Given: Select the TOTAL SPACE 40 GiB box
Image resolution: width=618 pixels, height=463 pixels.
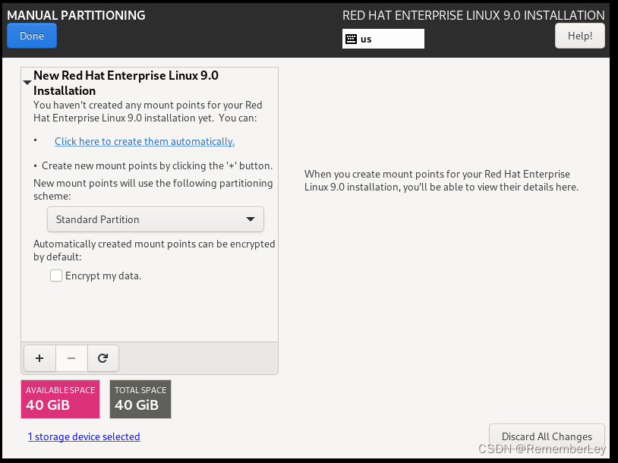Looking at the screenshot, I should click(x=140, y=399).
